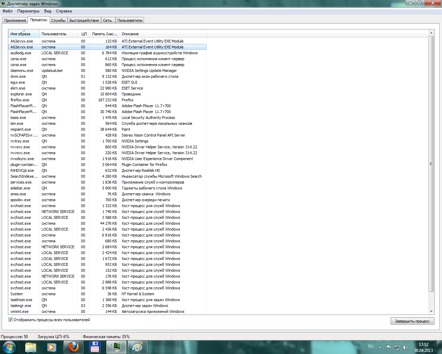Sort by the ЦП column header
The image size is (442, 354).
[83, 34]
